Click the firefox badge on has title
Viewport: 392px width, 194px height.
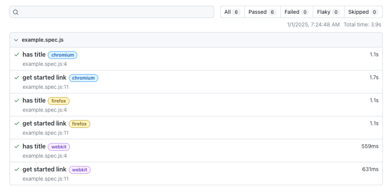click(59, 101)
